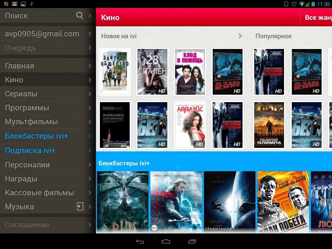Click the Блокбастеры ivi+ banner heading

124,163
